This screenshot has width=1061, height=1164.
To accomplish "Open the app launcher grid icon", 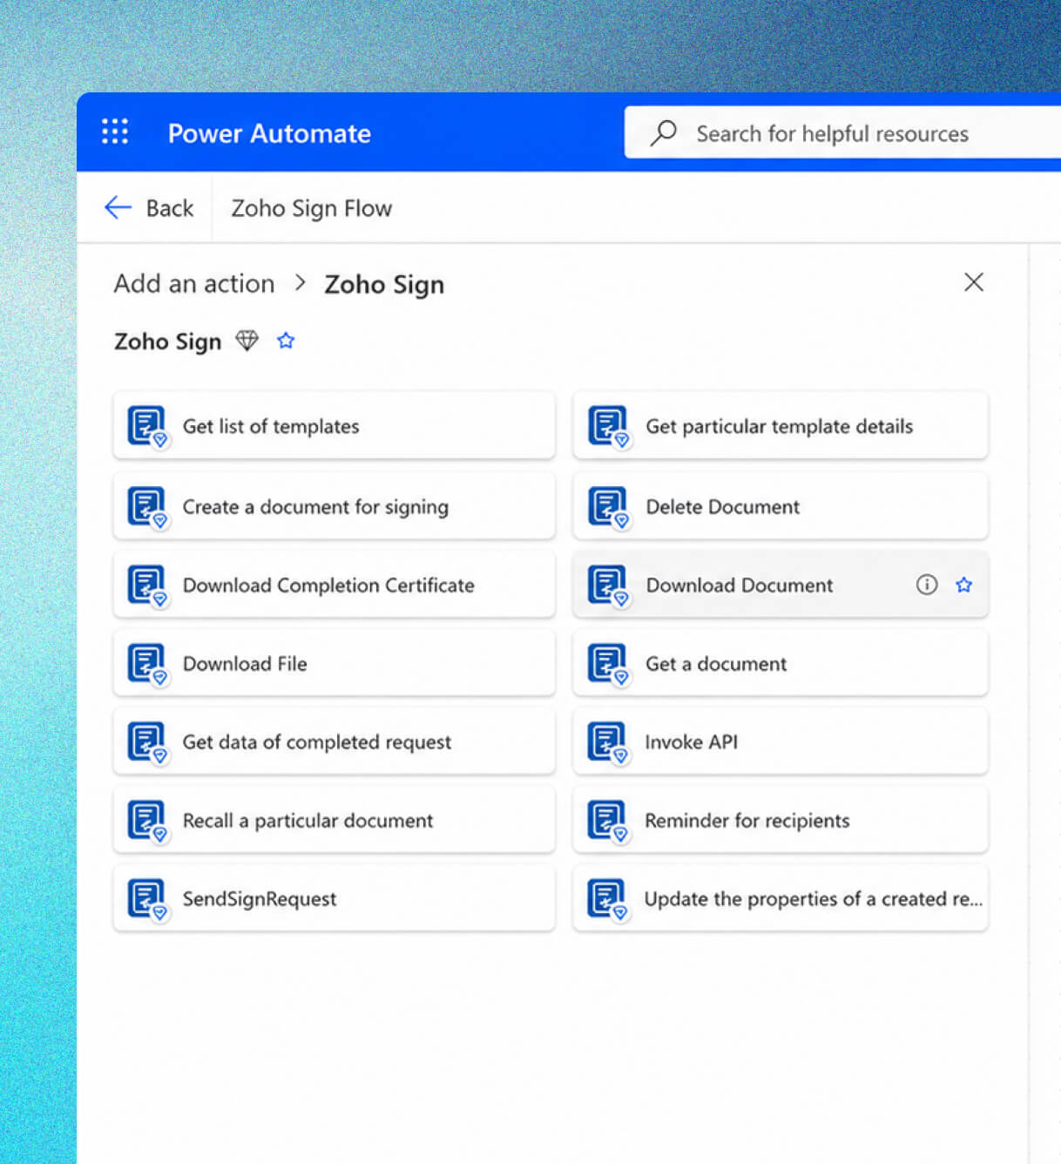I will (115, 132).
